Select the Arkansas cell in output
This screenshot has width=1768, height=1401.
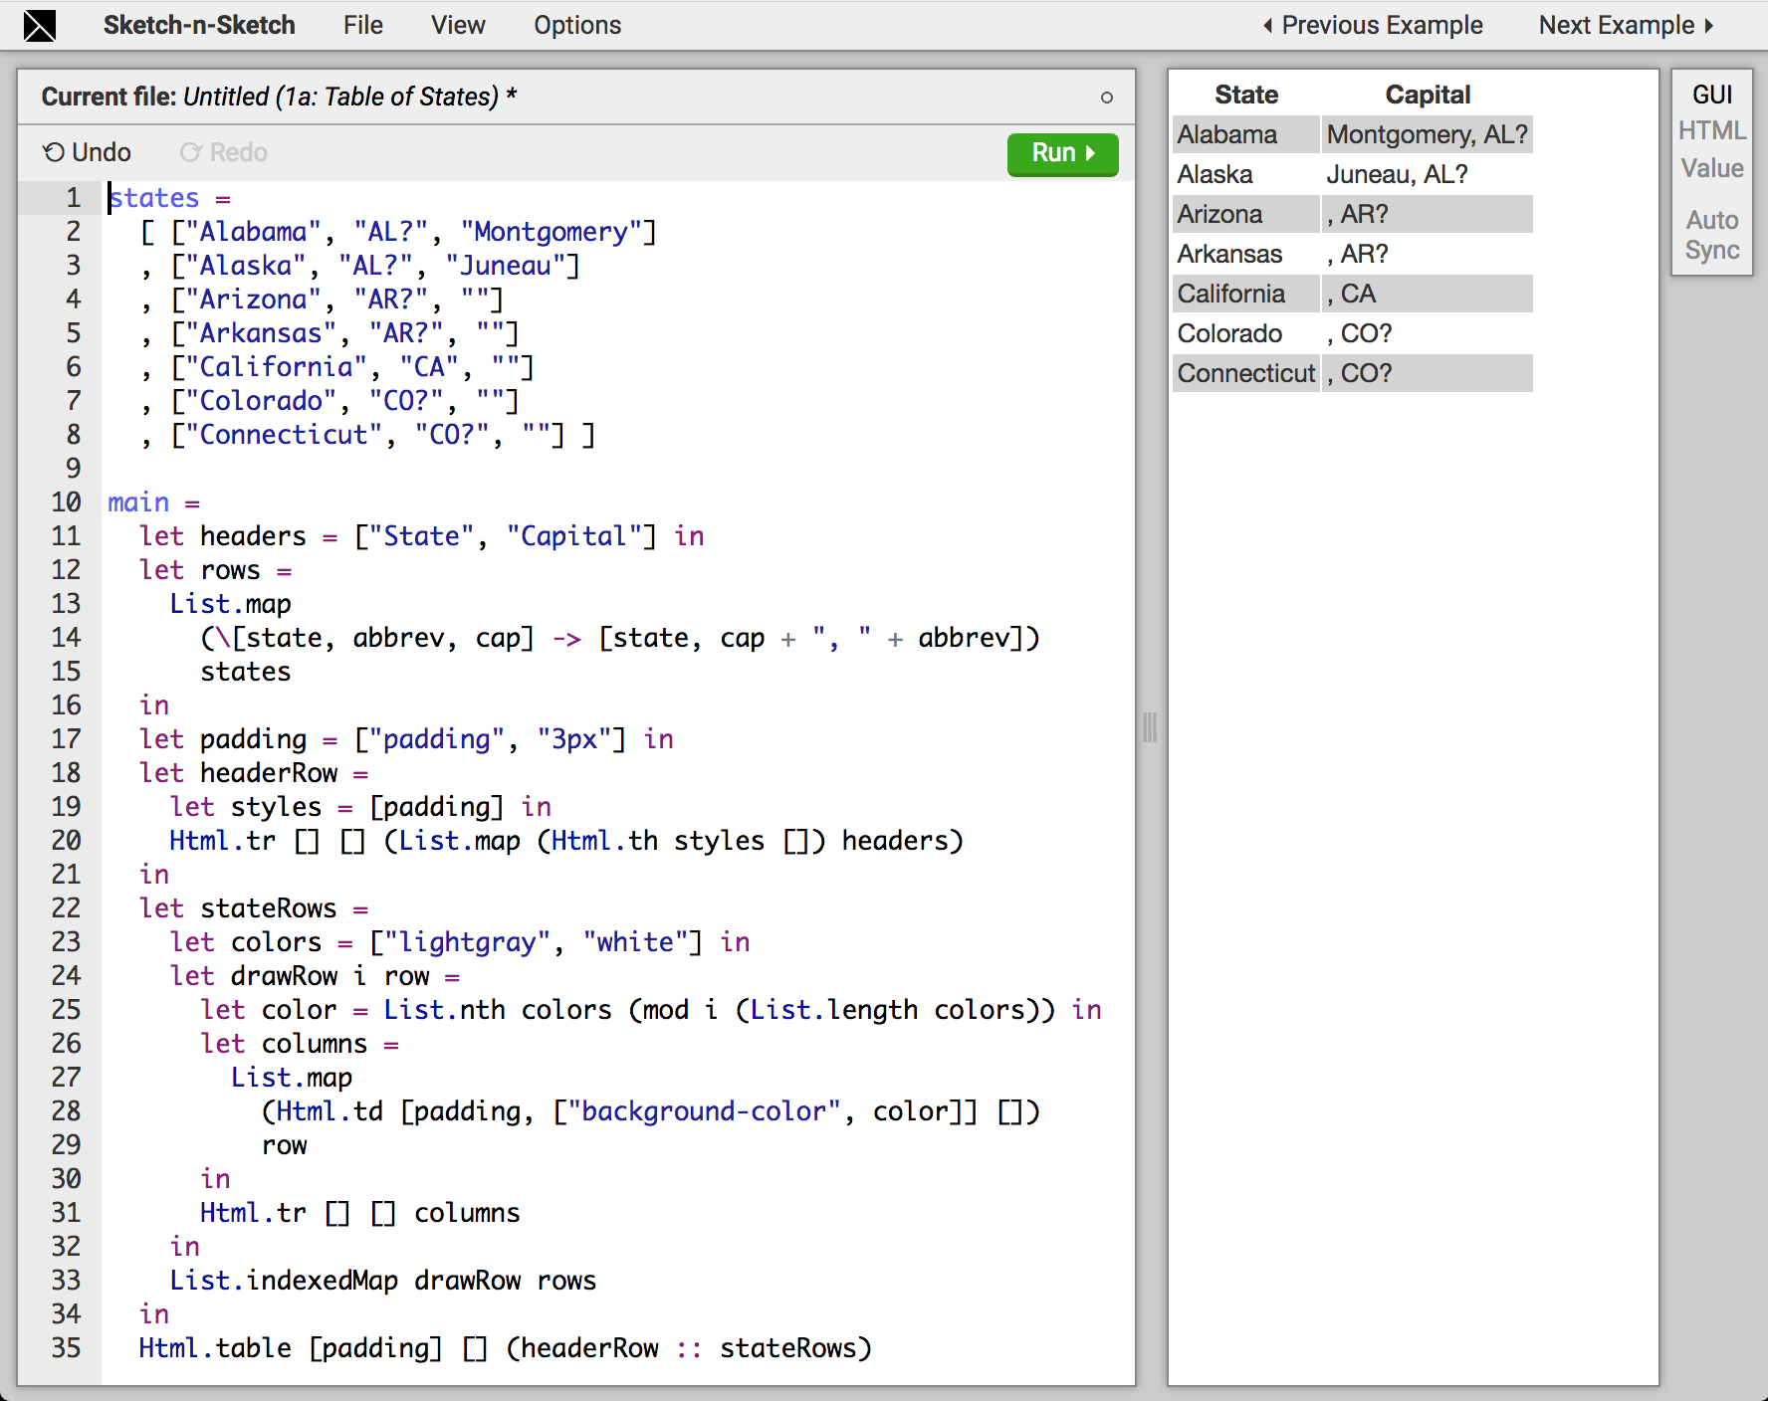pos(1246,254)
